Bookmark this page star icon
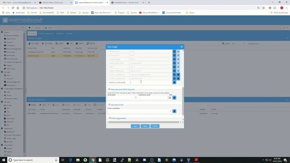Viewport: 290px width, 163px height. pyautogui.click(x=264, y=8)
